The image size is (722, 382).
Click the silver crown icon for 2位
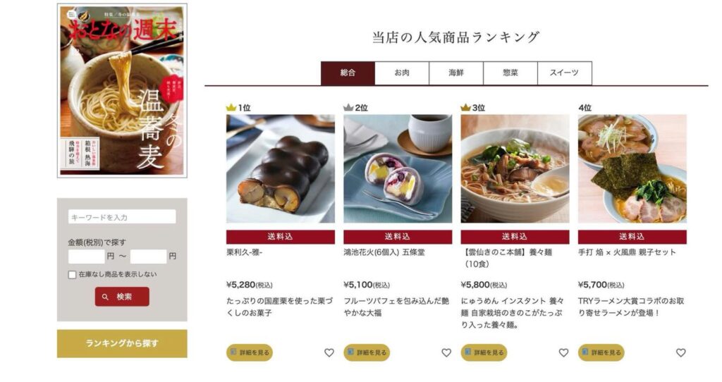(348, 108)
